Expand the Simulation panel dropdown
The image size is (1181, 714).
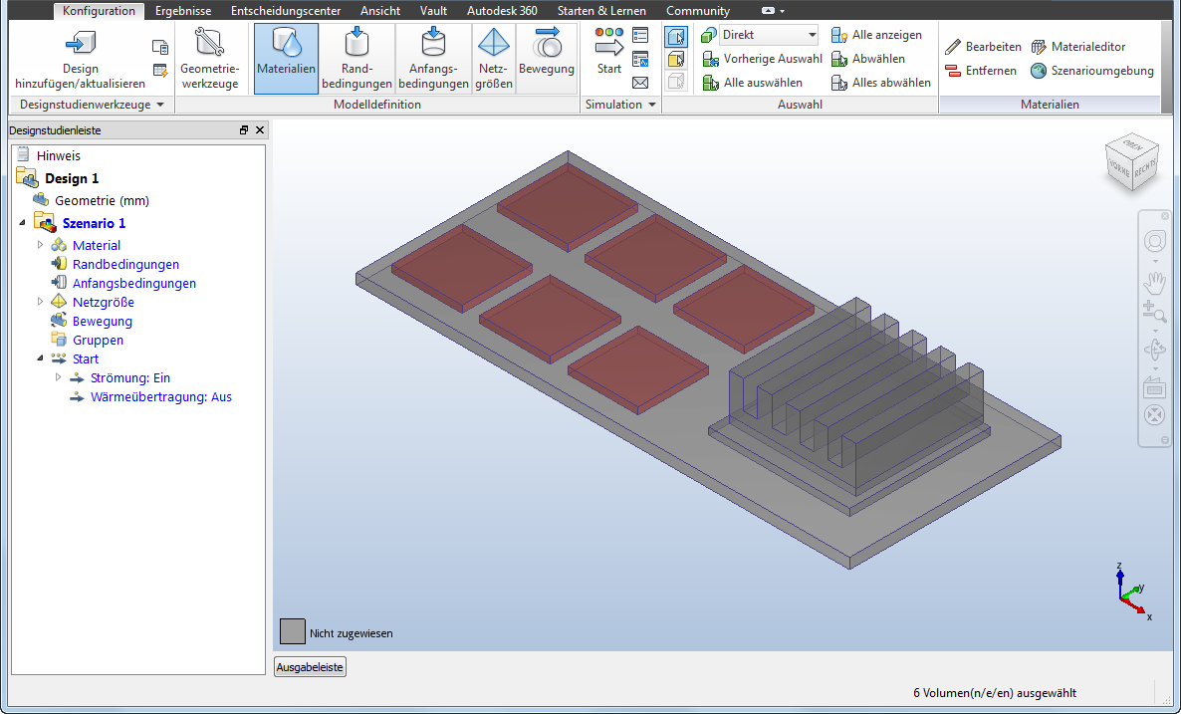pyautogui.click(x=652, y=105)
